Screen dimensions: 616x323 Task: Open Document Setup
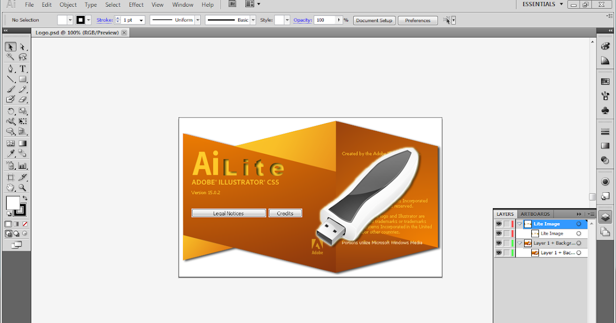pos(374,21)
